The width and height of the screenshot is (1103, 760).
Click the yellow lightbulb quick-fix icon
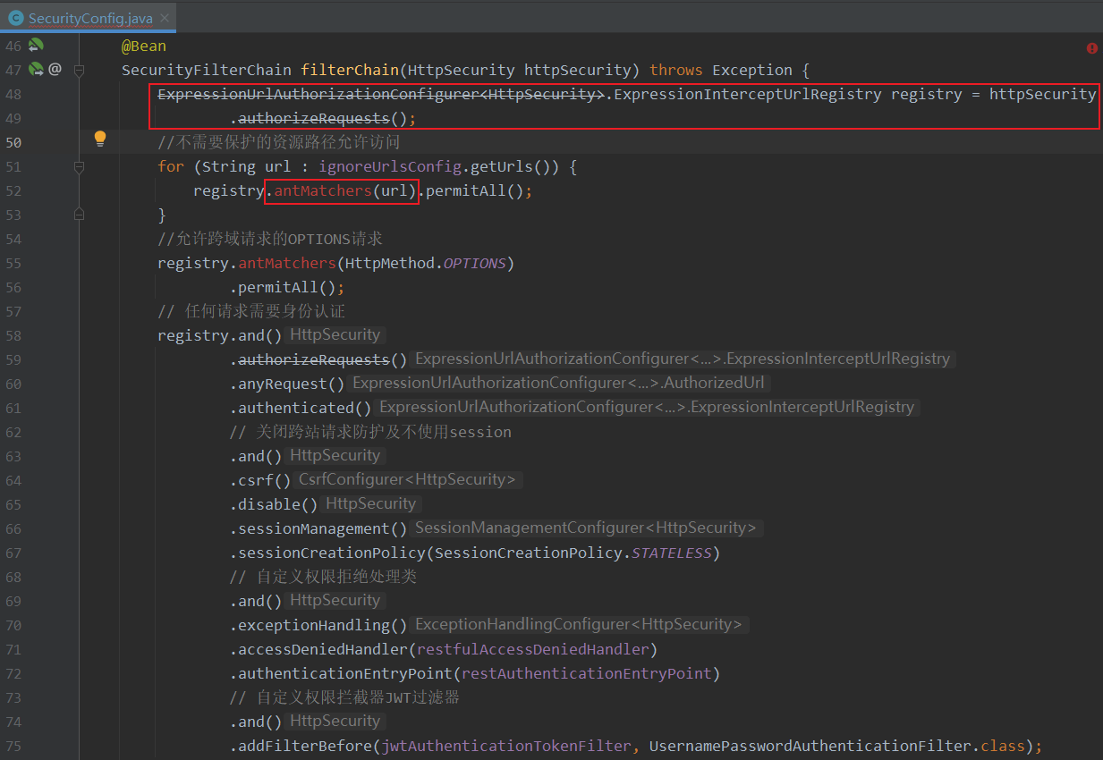click(100, 139)
